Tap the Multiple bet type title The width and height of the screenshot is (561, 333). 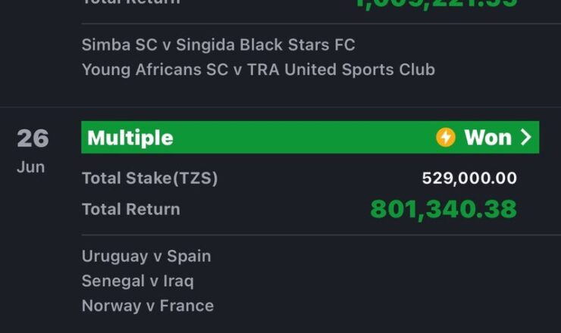click(130, 138)
